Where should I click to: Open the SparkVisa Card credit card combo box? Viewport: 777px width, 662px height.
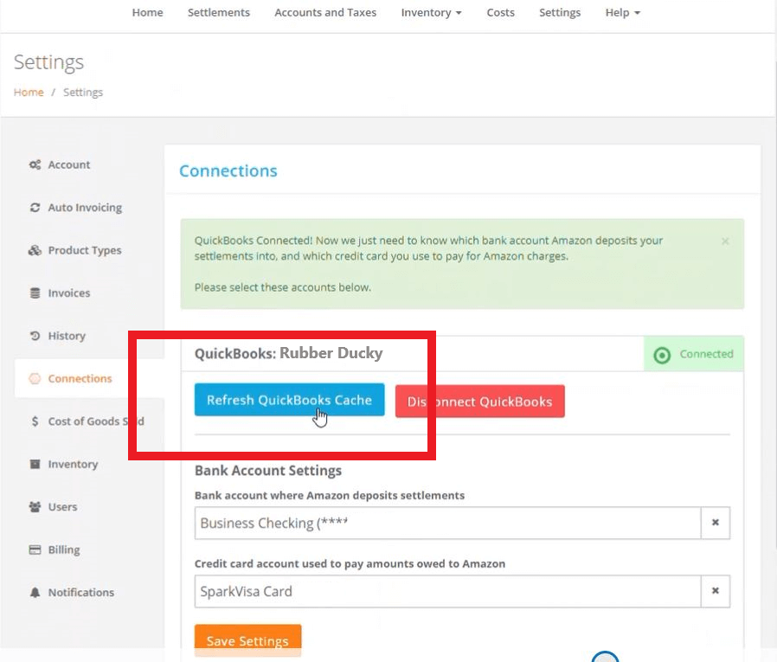click(x=448, y=591)
